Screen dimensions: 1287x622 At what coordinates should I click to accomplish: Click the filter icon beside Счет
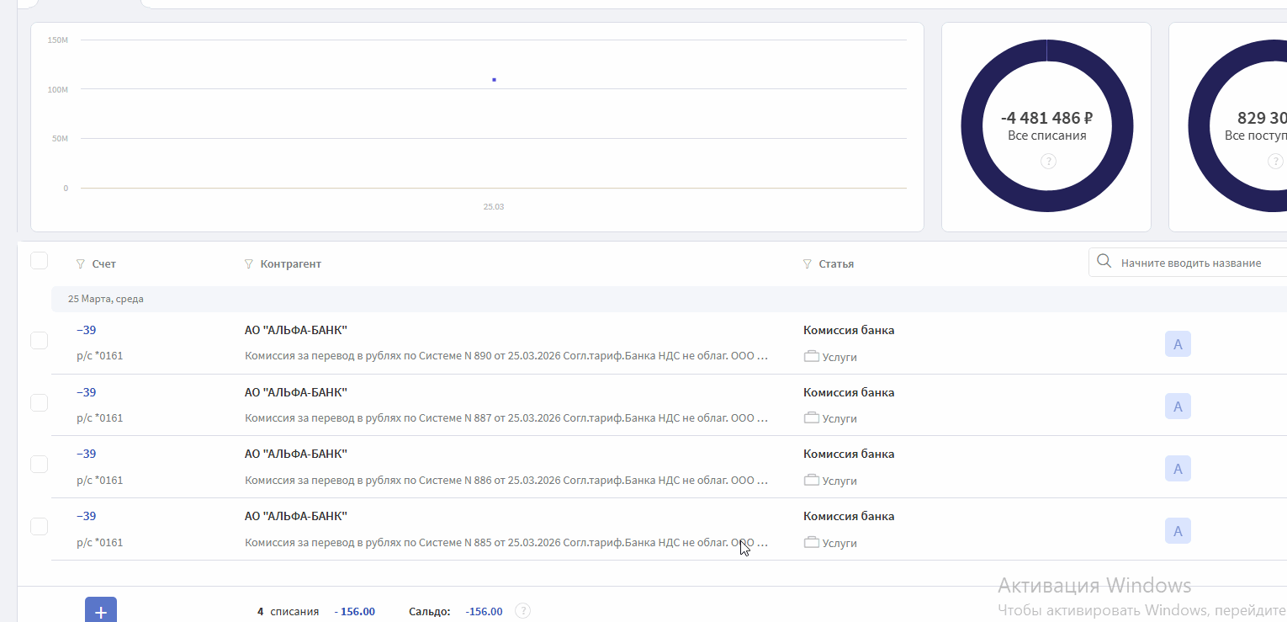click(81, 264)
